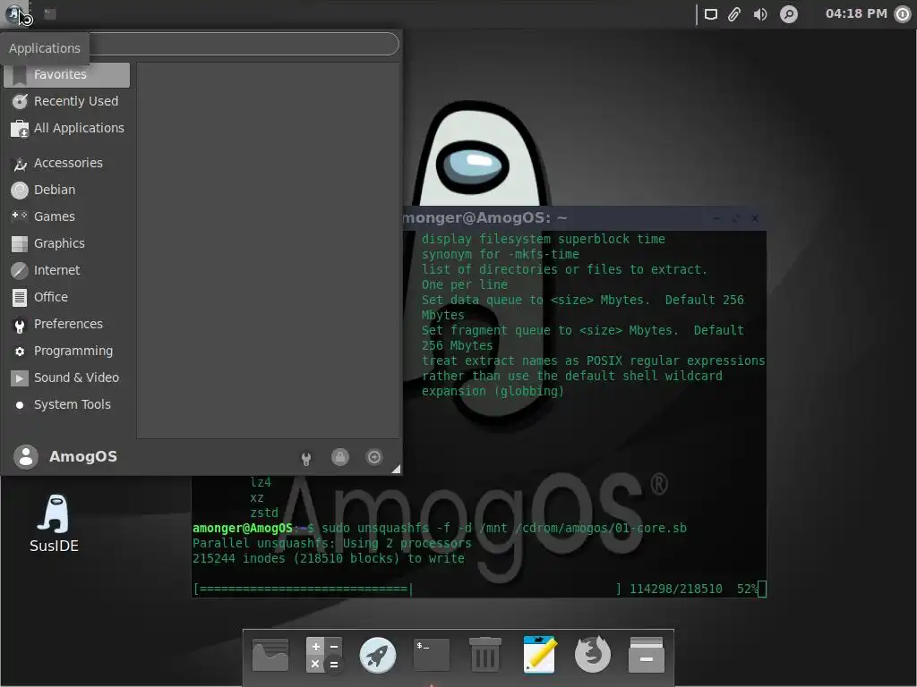Viewport: 917px width, 687px height.
Task: Open the Graphics category
Action: pos(66,244)
